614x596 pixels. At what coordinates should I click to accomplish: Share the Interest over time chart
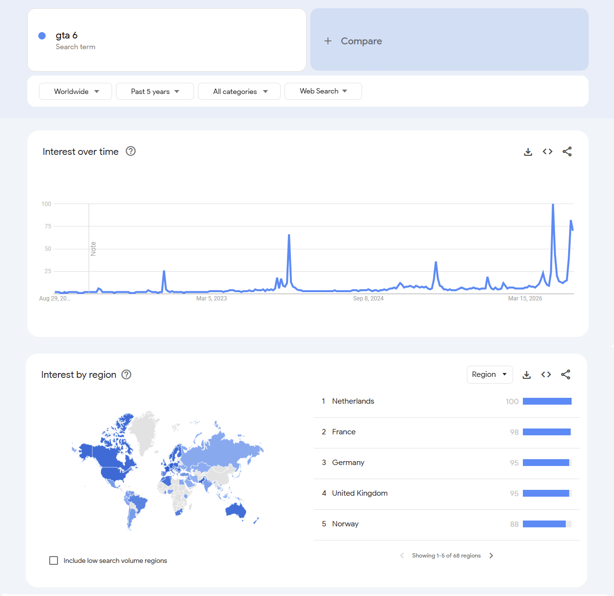(567, 151)
